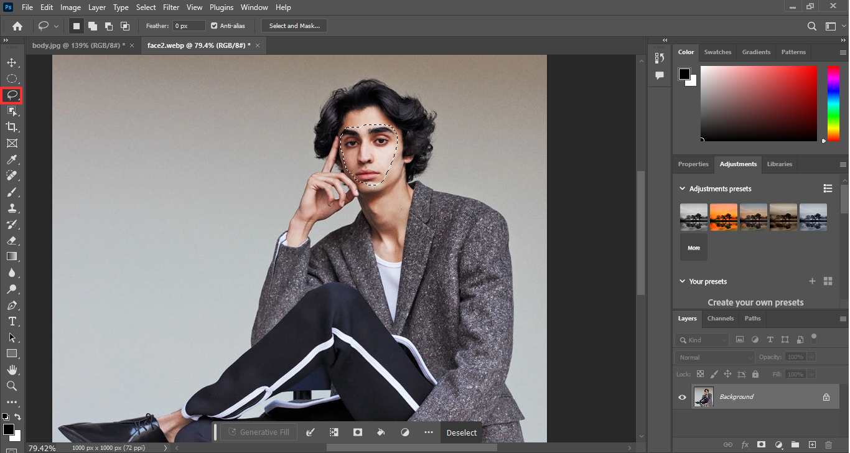Click Delete Layer trash icon
This screenshot has width=850, height=453.
pos(828,445)
